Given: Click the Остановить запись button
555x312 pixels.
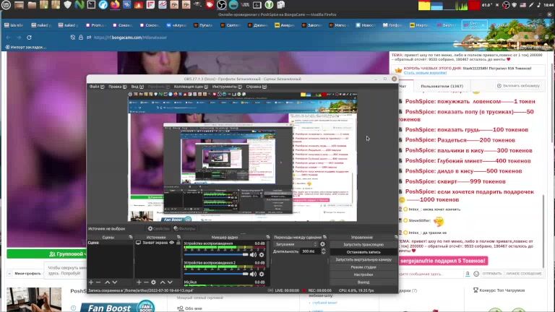Looking at the screenshot, I should coord(363,252).
